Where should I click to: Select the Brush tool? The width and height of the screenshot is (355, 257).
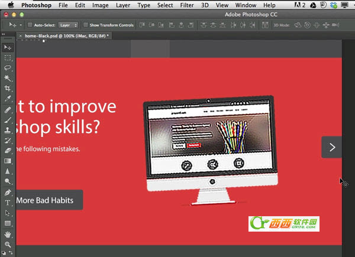point(8,120)
